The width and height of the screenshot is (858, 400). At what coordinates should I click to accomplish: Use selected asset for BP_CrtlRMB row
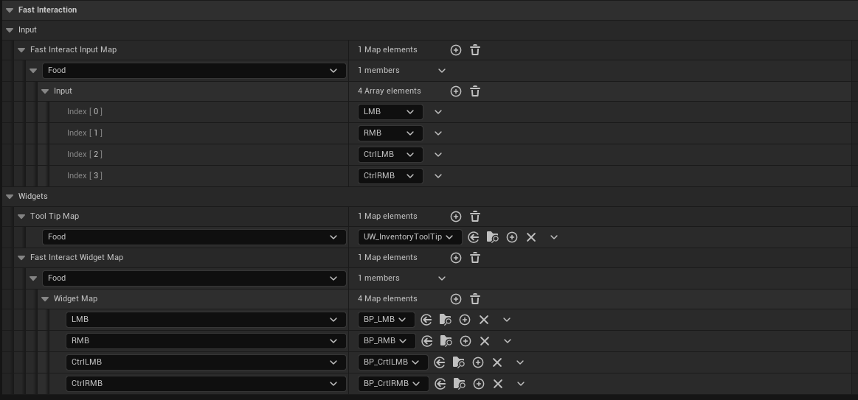440,384
